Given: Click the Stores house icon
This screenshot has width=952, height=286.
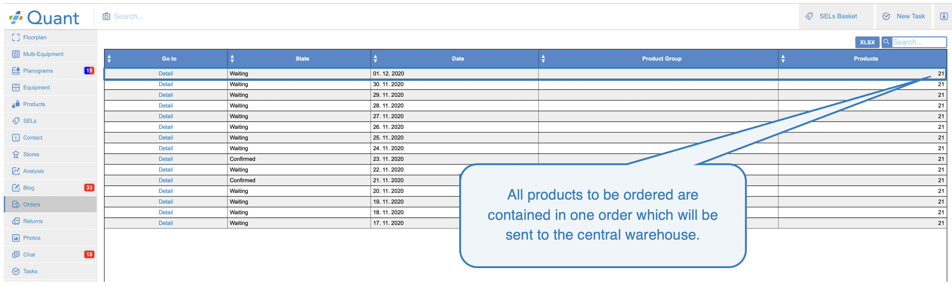Looking at the screenshot, I should (15, 154).
